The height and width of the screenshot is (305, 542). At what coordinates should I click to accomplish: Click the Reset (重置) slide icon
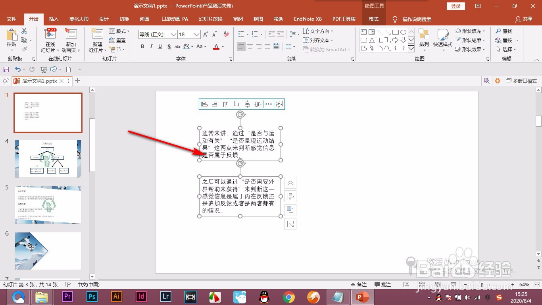117,40
